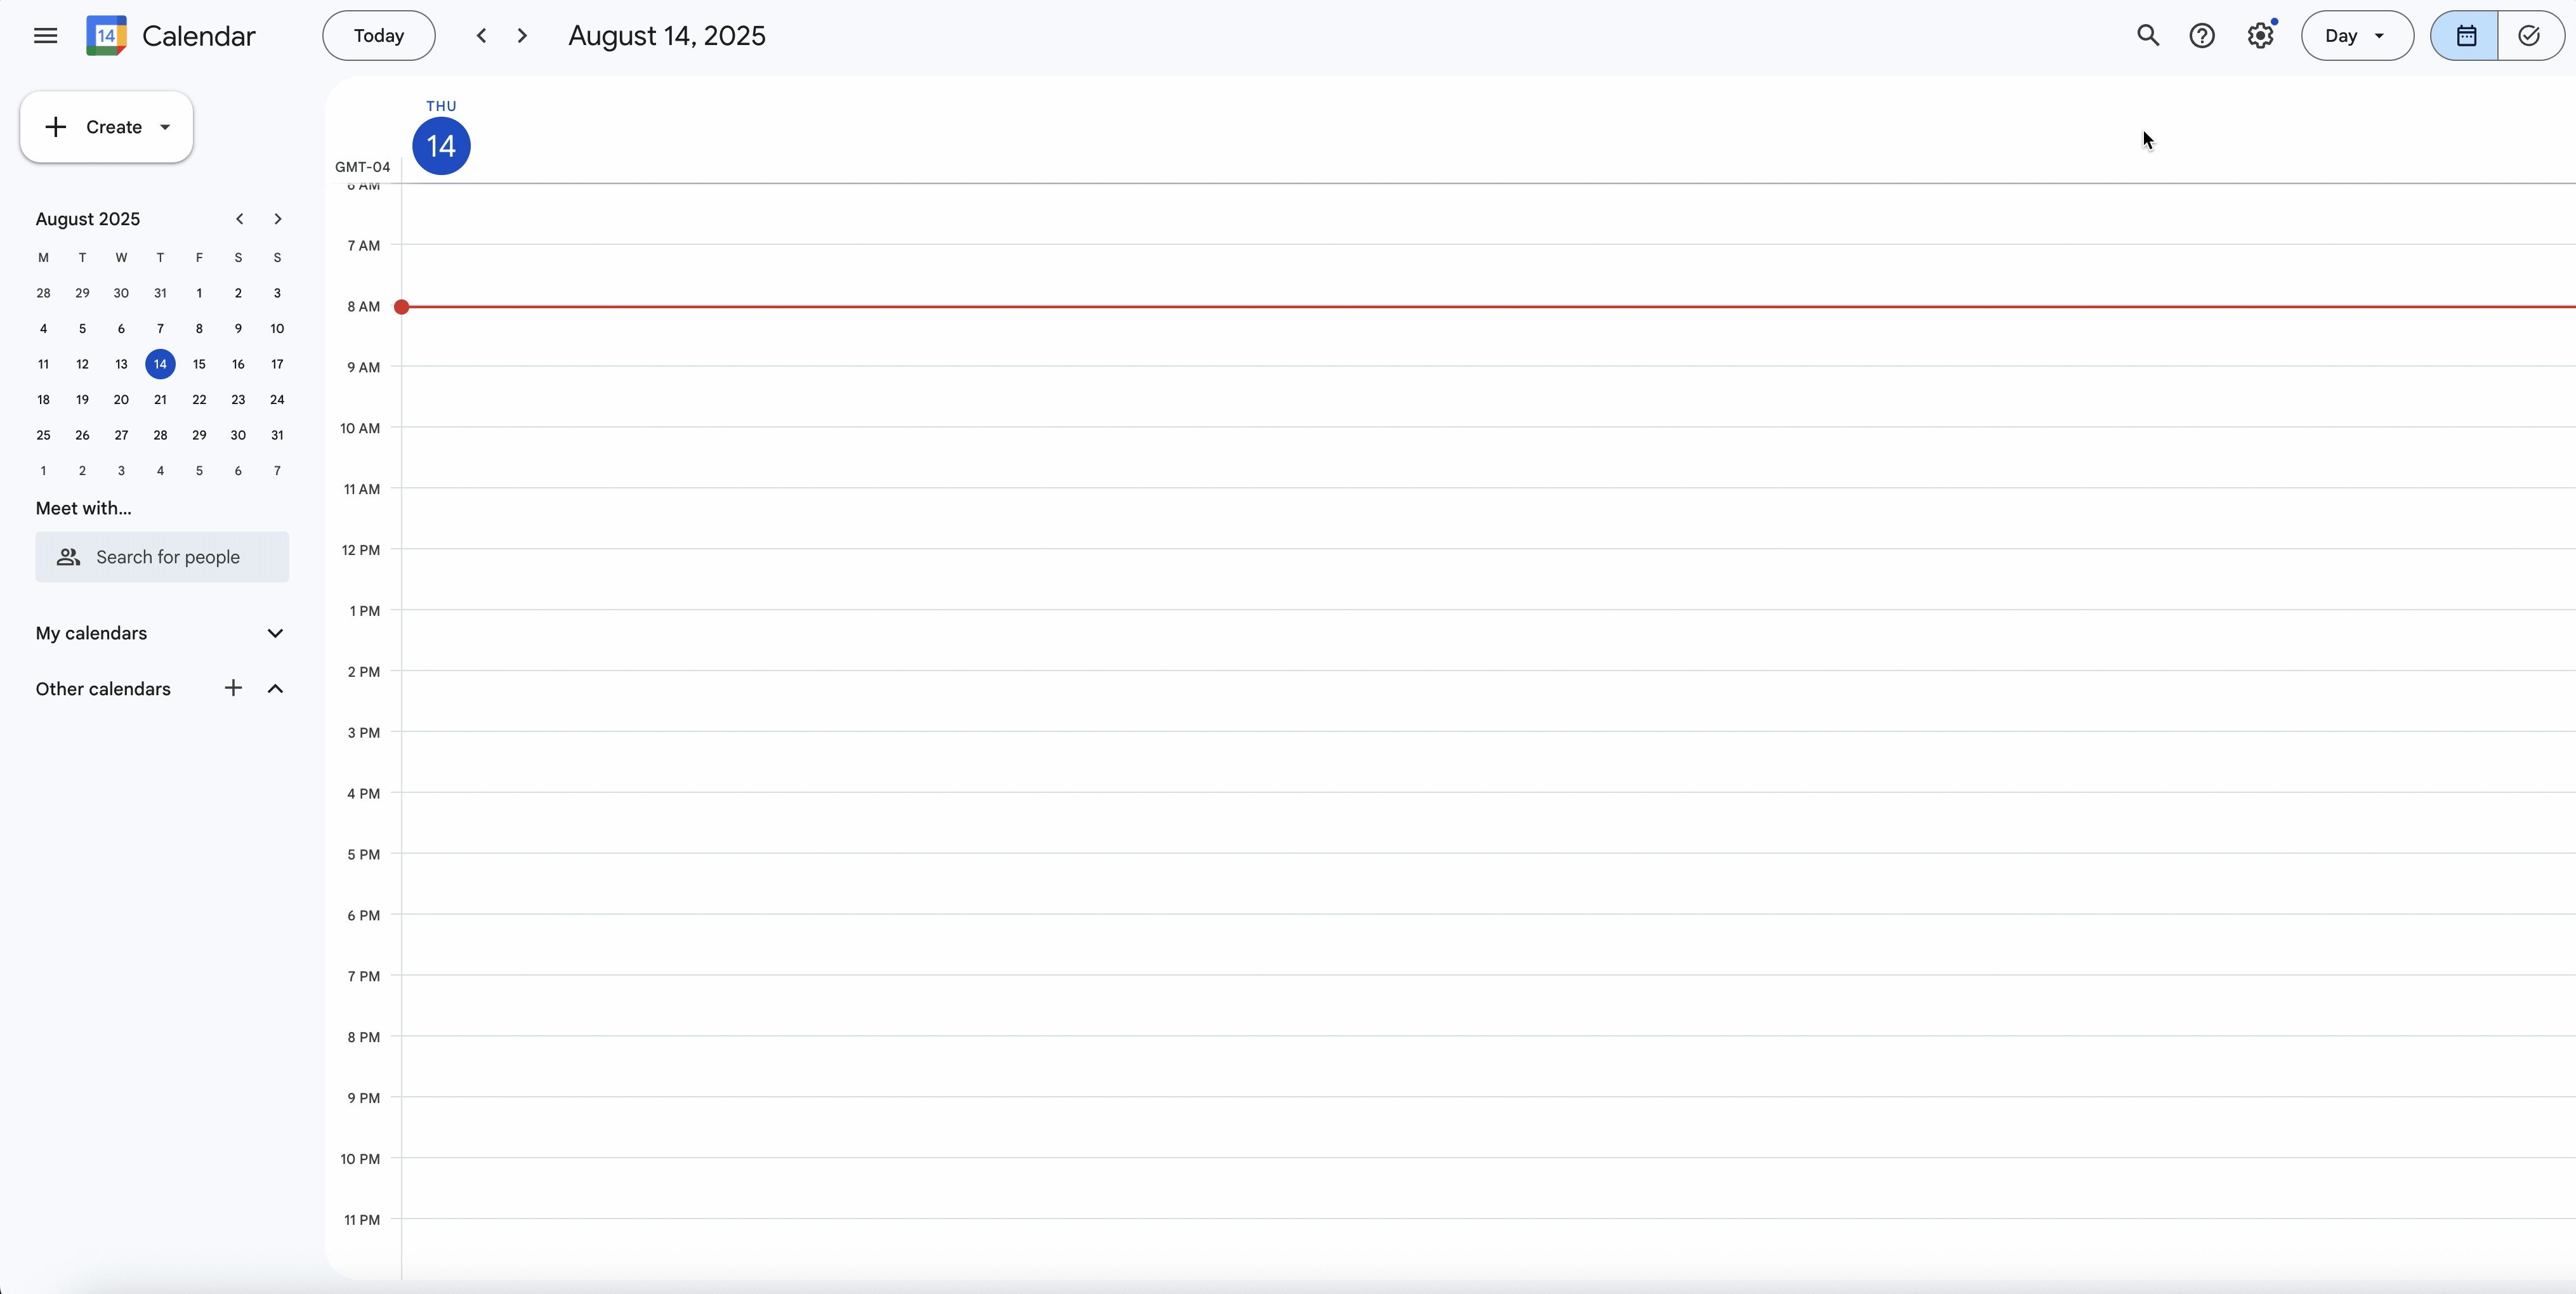2576x1294 pixels.
Task: Switch to Calendar view icon
Action: (2465, 36)
